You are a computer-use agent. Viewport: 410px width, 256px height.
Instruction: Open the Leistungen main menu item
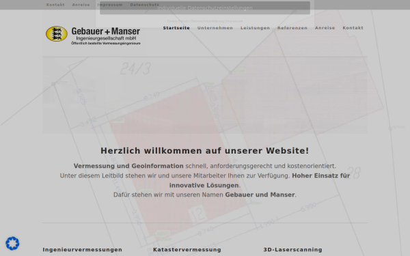tap(255, 28)
